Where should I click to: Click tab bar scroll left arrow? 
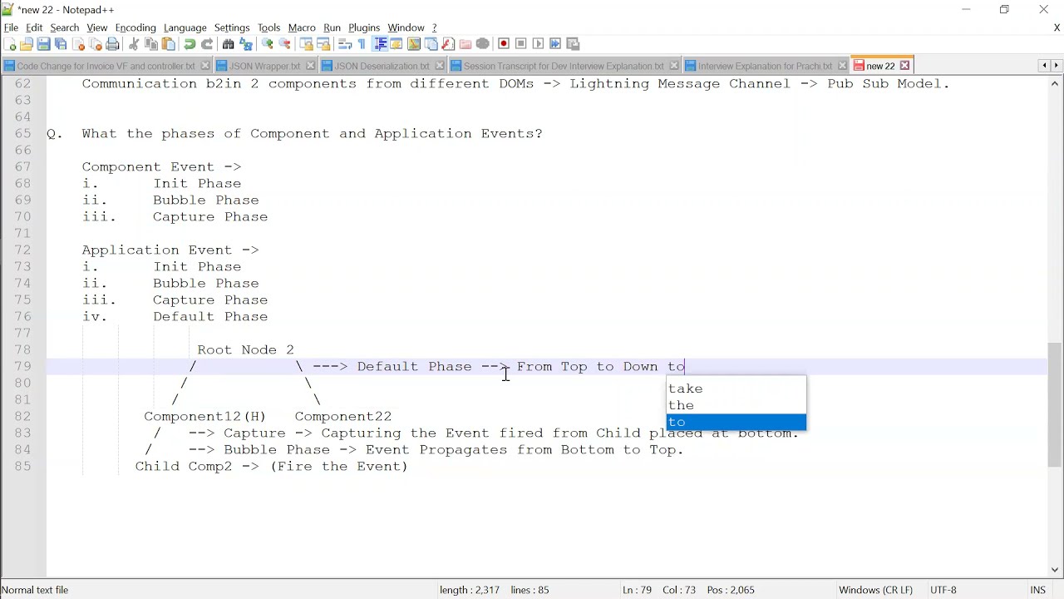pyautogui.click(x=1043, y=66)
